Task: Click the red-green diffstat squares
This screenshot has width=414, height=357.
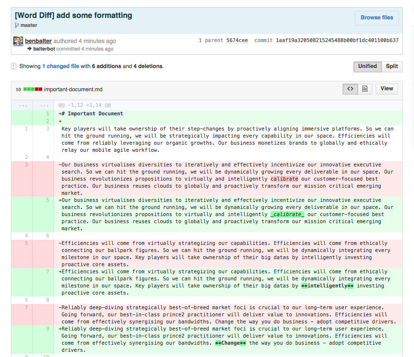Action: pos(33,89)
